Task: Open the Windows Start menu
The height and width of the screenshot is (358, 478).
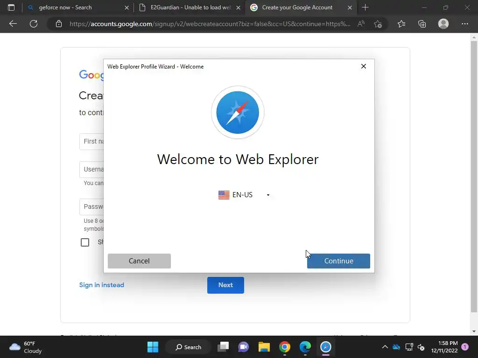Action: coord(153,347)
